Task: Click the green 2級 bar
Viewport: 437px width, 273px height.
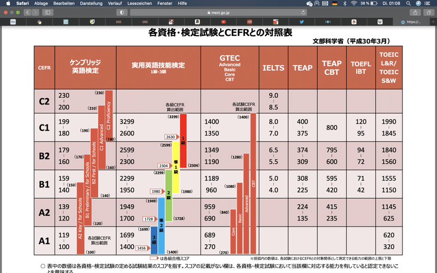Action: (x=169, y=195)
